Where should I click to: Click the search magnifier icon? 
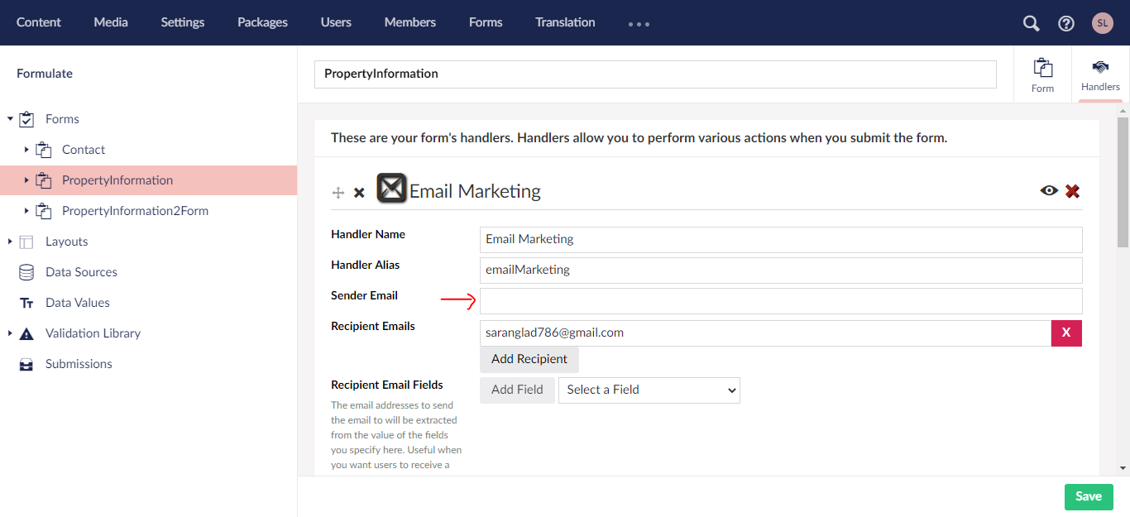(1031, 23)
